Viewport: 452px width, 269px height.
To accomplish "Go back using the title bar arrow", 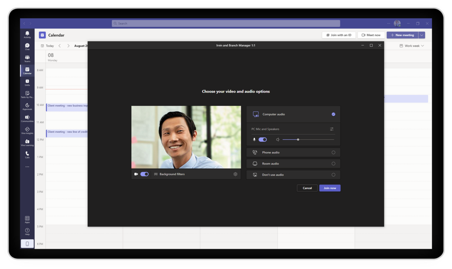I will pos(24,24).
